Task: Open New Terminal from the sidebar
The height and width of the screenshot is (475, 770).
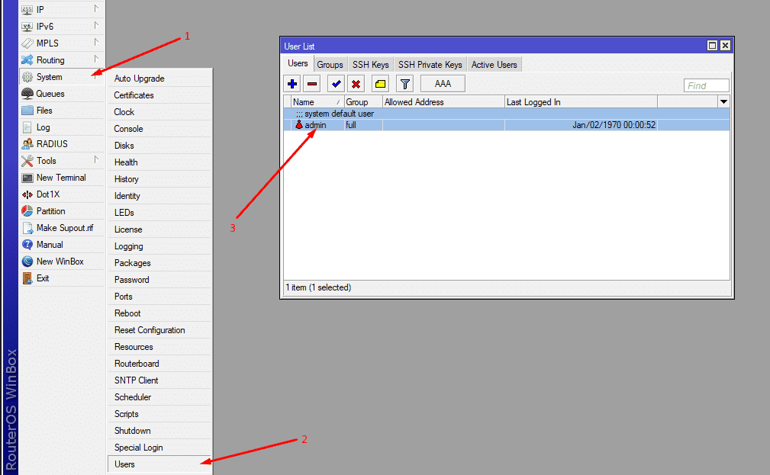Action: click(x=61, y=178)
